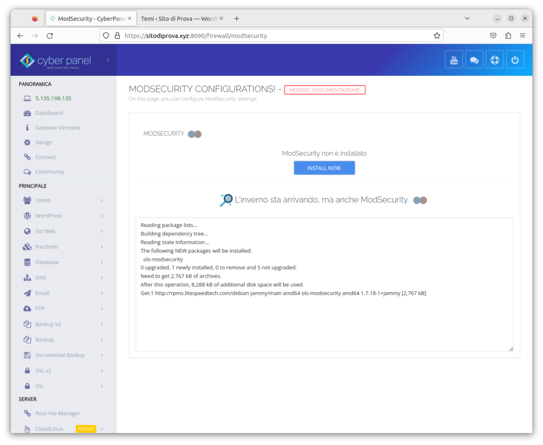Reload the page in Firefox

point(50,36)
